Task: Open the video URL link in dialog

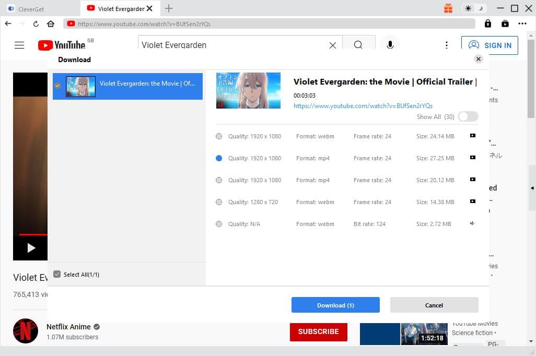Action: (363, 106)
